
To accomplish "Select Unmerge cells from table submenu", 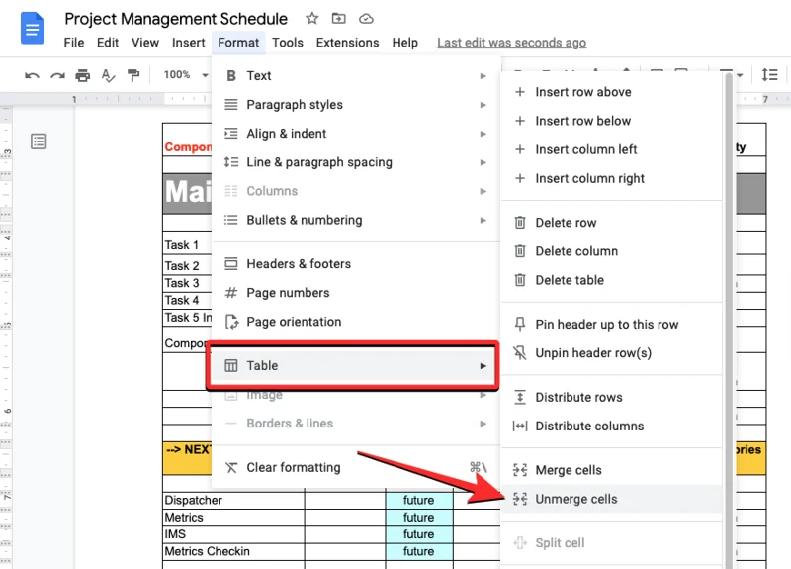I will click(575, 499).
